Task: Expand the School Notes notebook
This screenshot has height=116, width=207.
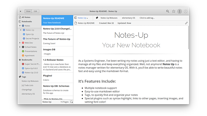Action: point(20,47)
